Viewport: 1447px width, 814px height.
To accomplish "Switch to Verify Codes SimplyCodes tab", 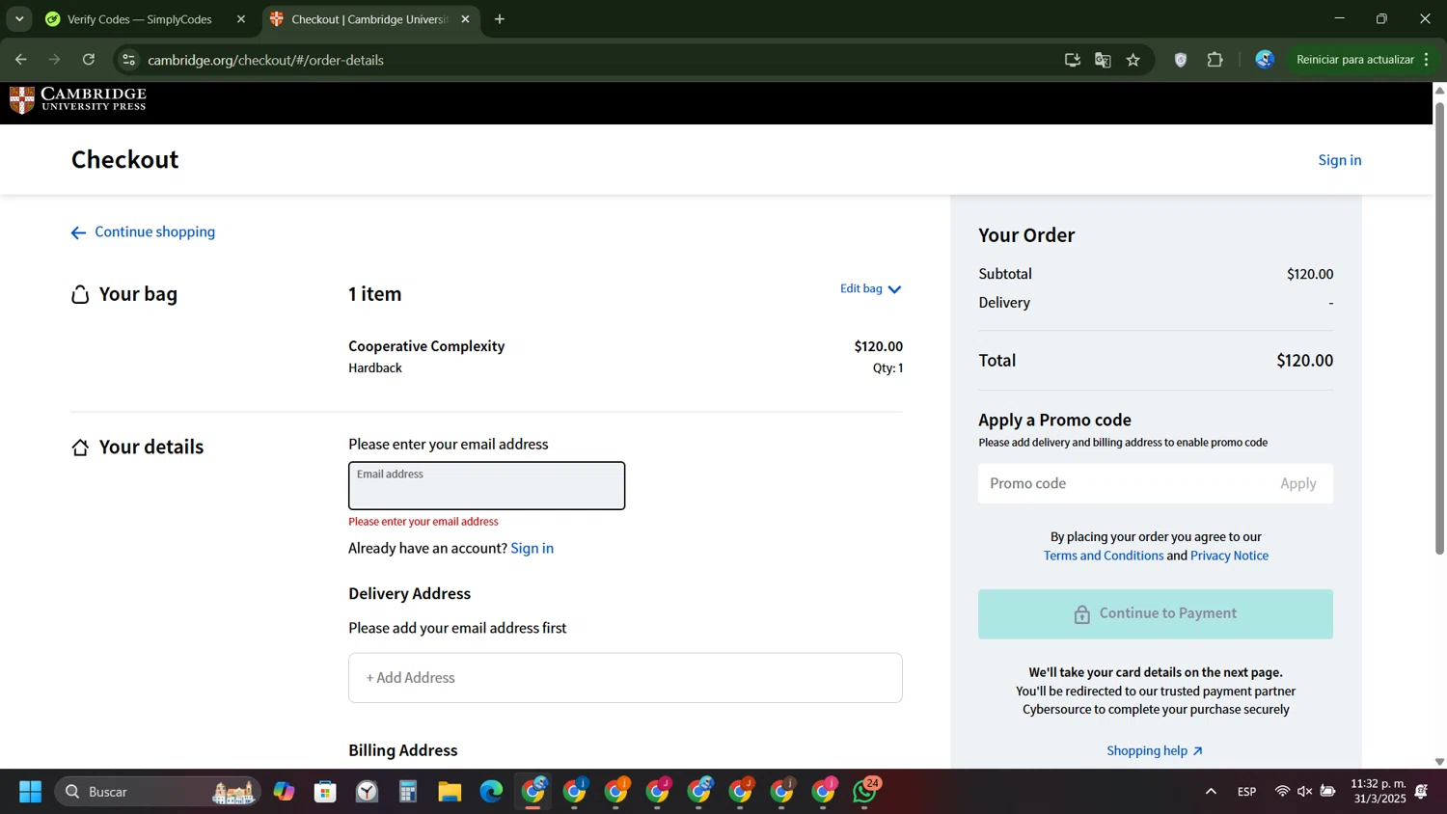I will click(x=140, y=19).
